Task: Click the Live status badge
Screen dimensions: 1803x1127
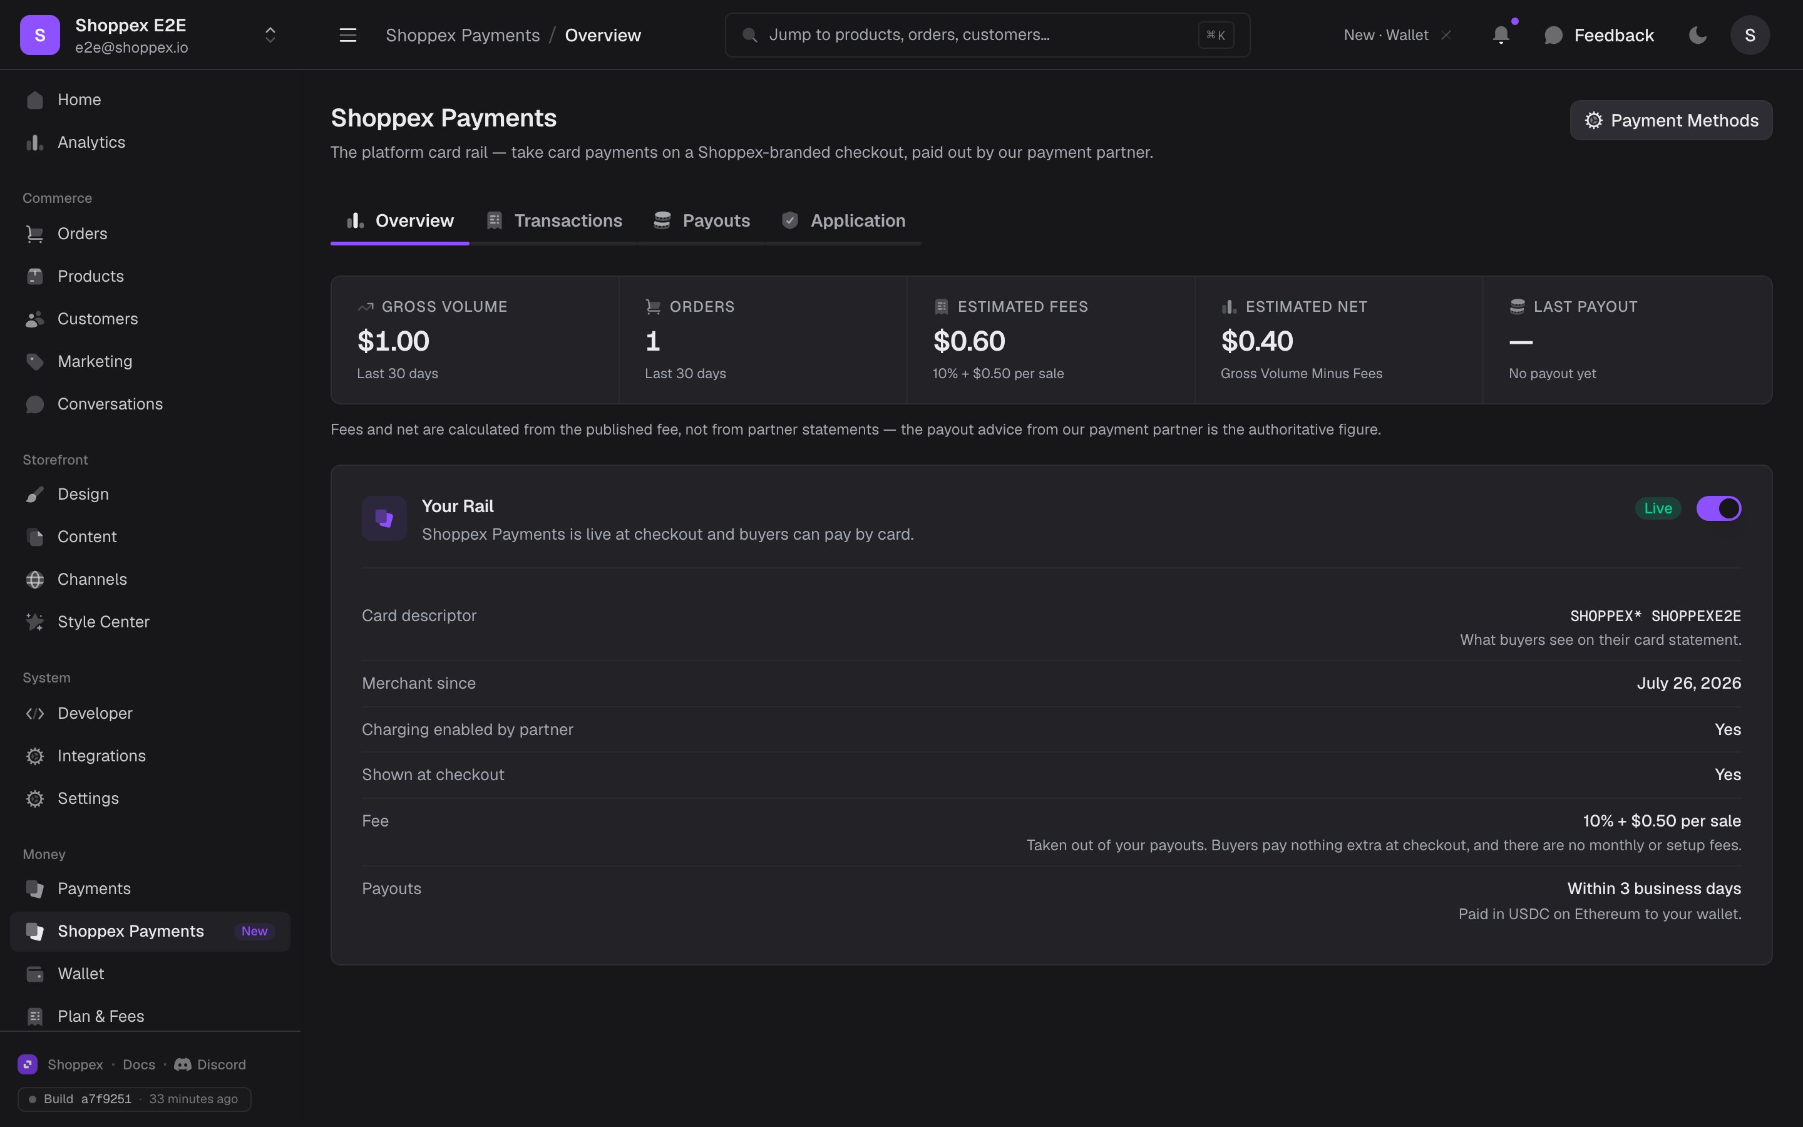Action: tap(1658, 508)
